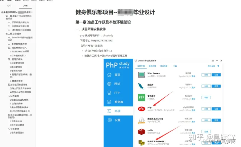Go to outline item 1.创建管理员表
This screenshot has height=147, width=241.
tap(17, 63)
